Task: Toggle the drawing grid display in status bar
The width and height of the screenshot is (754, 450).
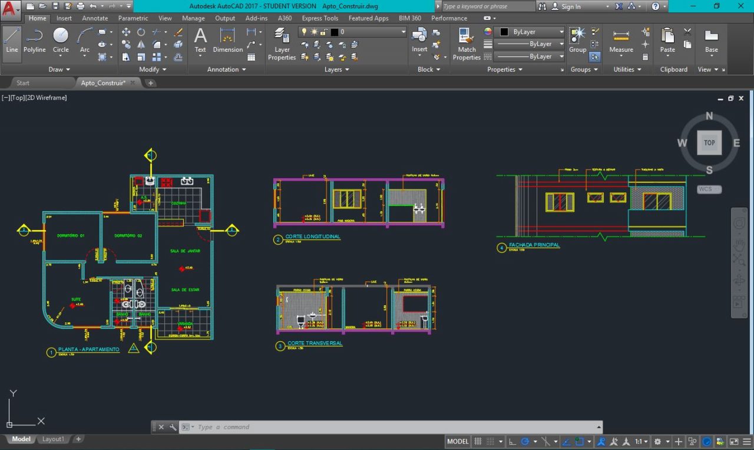Action: [x=478, y=441]
